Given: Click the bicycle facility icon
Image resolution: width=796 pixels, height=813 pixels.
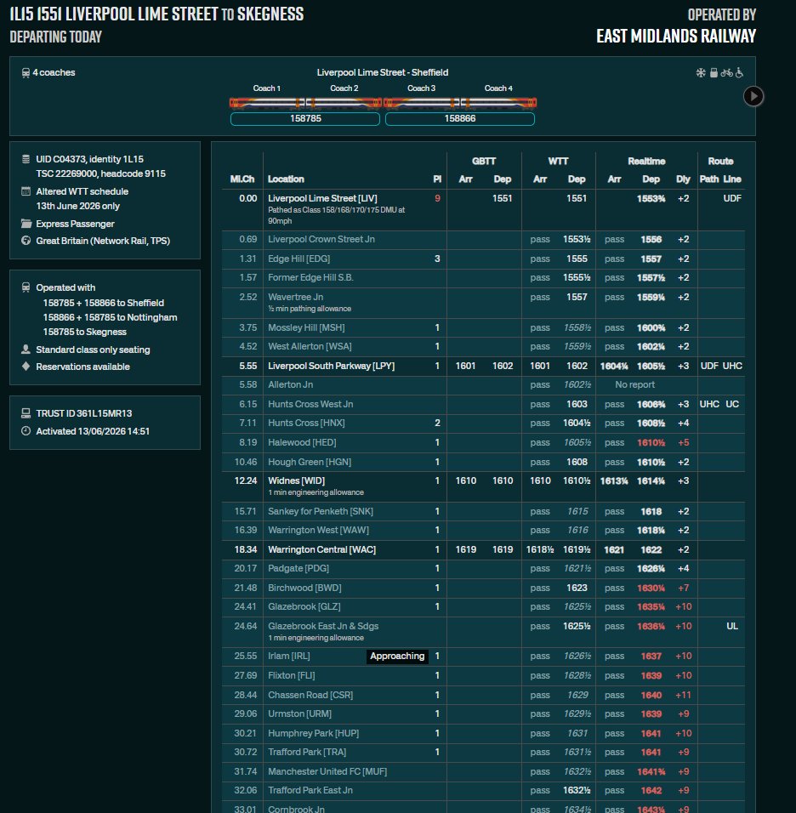Looking at the screenshot, I should point(726,73).
